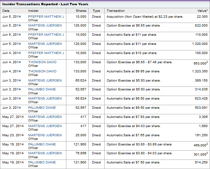Select Option Exercise at $6.85 - $7.48 per share text

click(139, 62)
